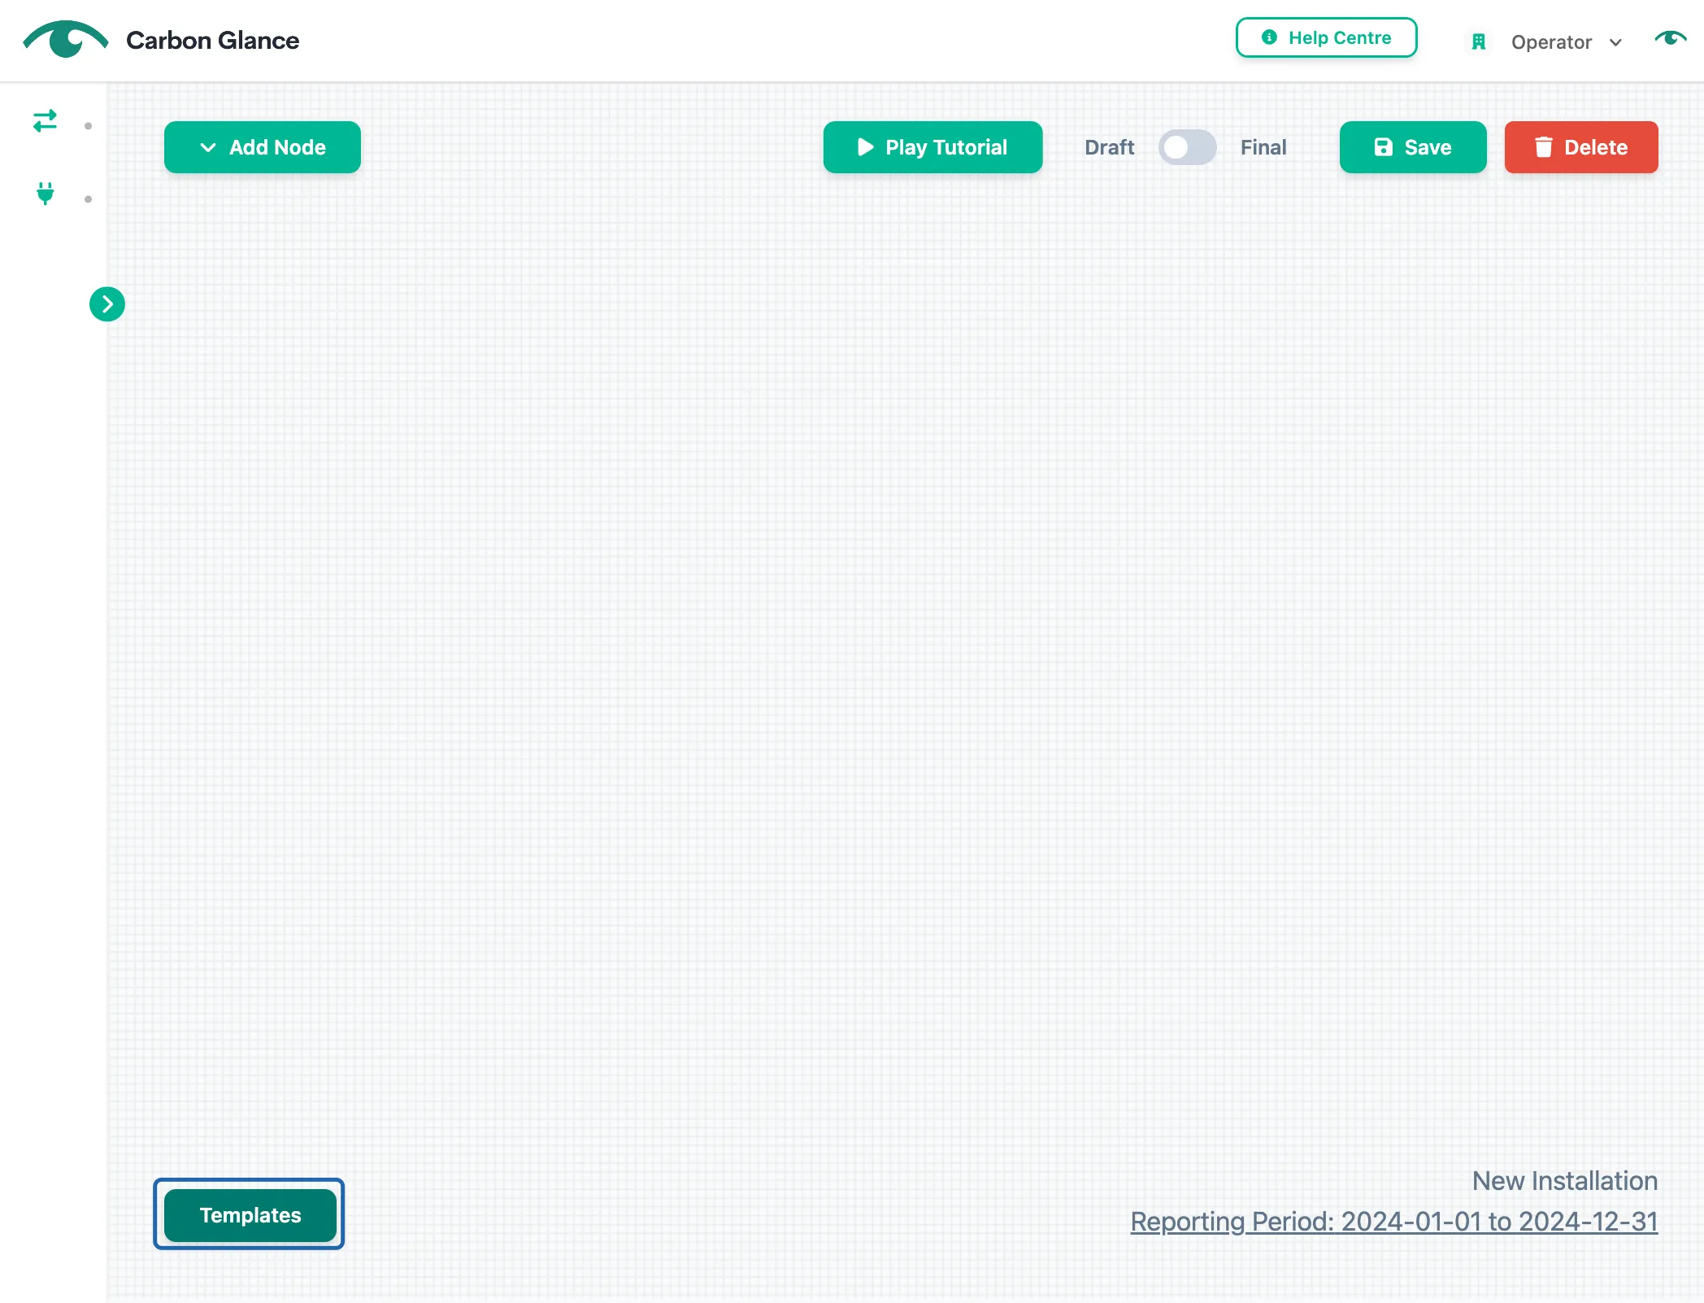Viewport: 1704px width, 1303px height.
Task: Expand the sidebar with the chevron arrow
Action: (107, 304)
